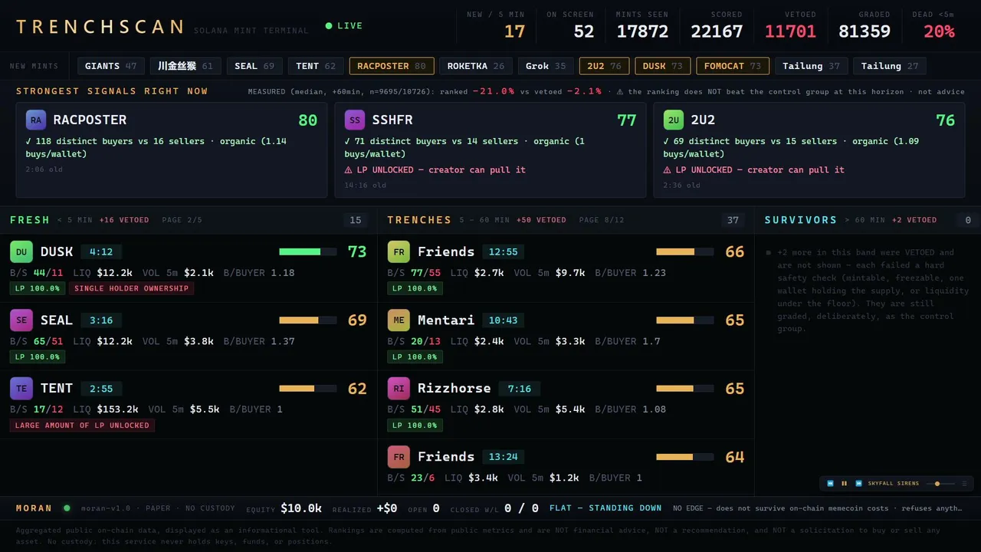Click the FR avatar of Friends 13:24 row
This screenshot has height=552, width=981.
click(399, 457)
